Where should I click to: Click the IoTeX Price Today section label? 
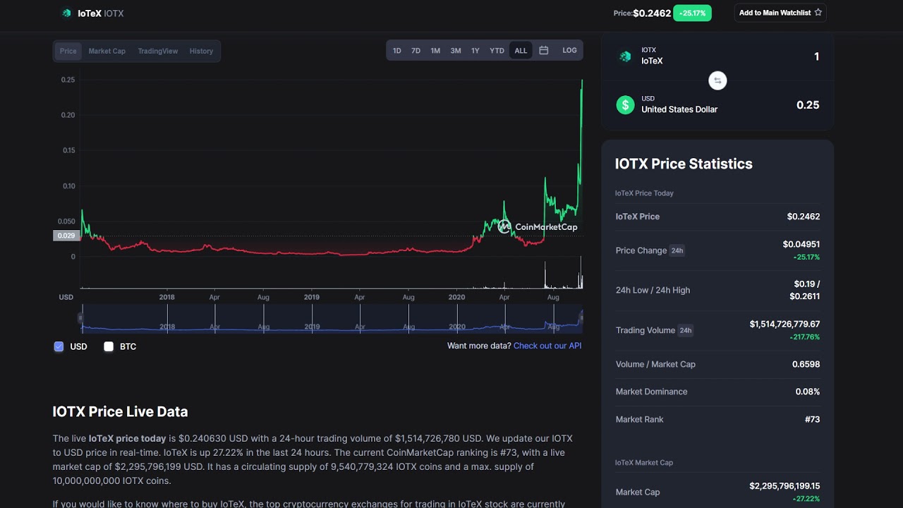click(x=644, y=193)
